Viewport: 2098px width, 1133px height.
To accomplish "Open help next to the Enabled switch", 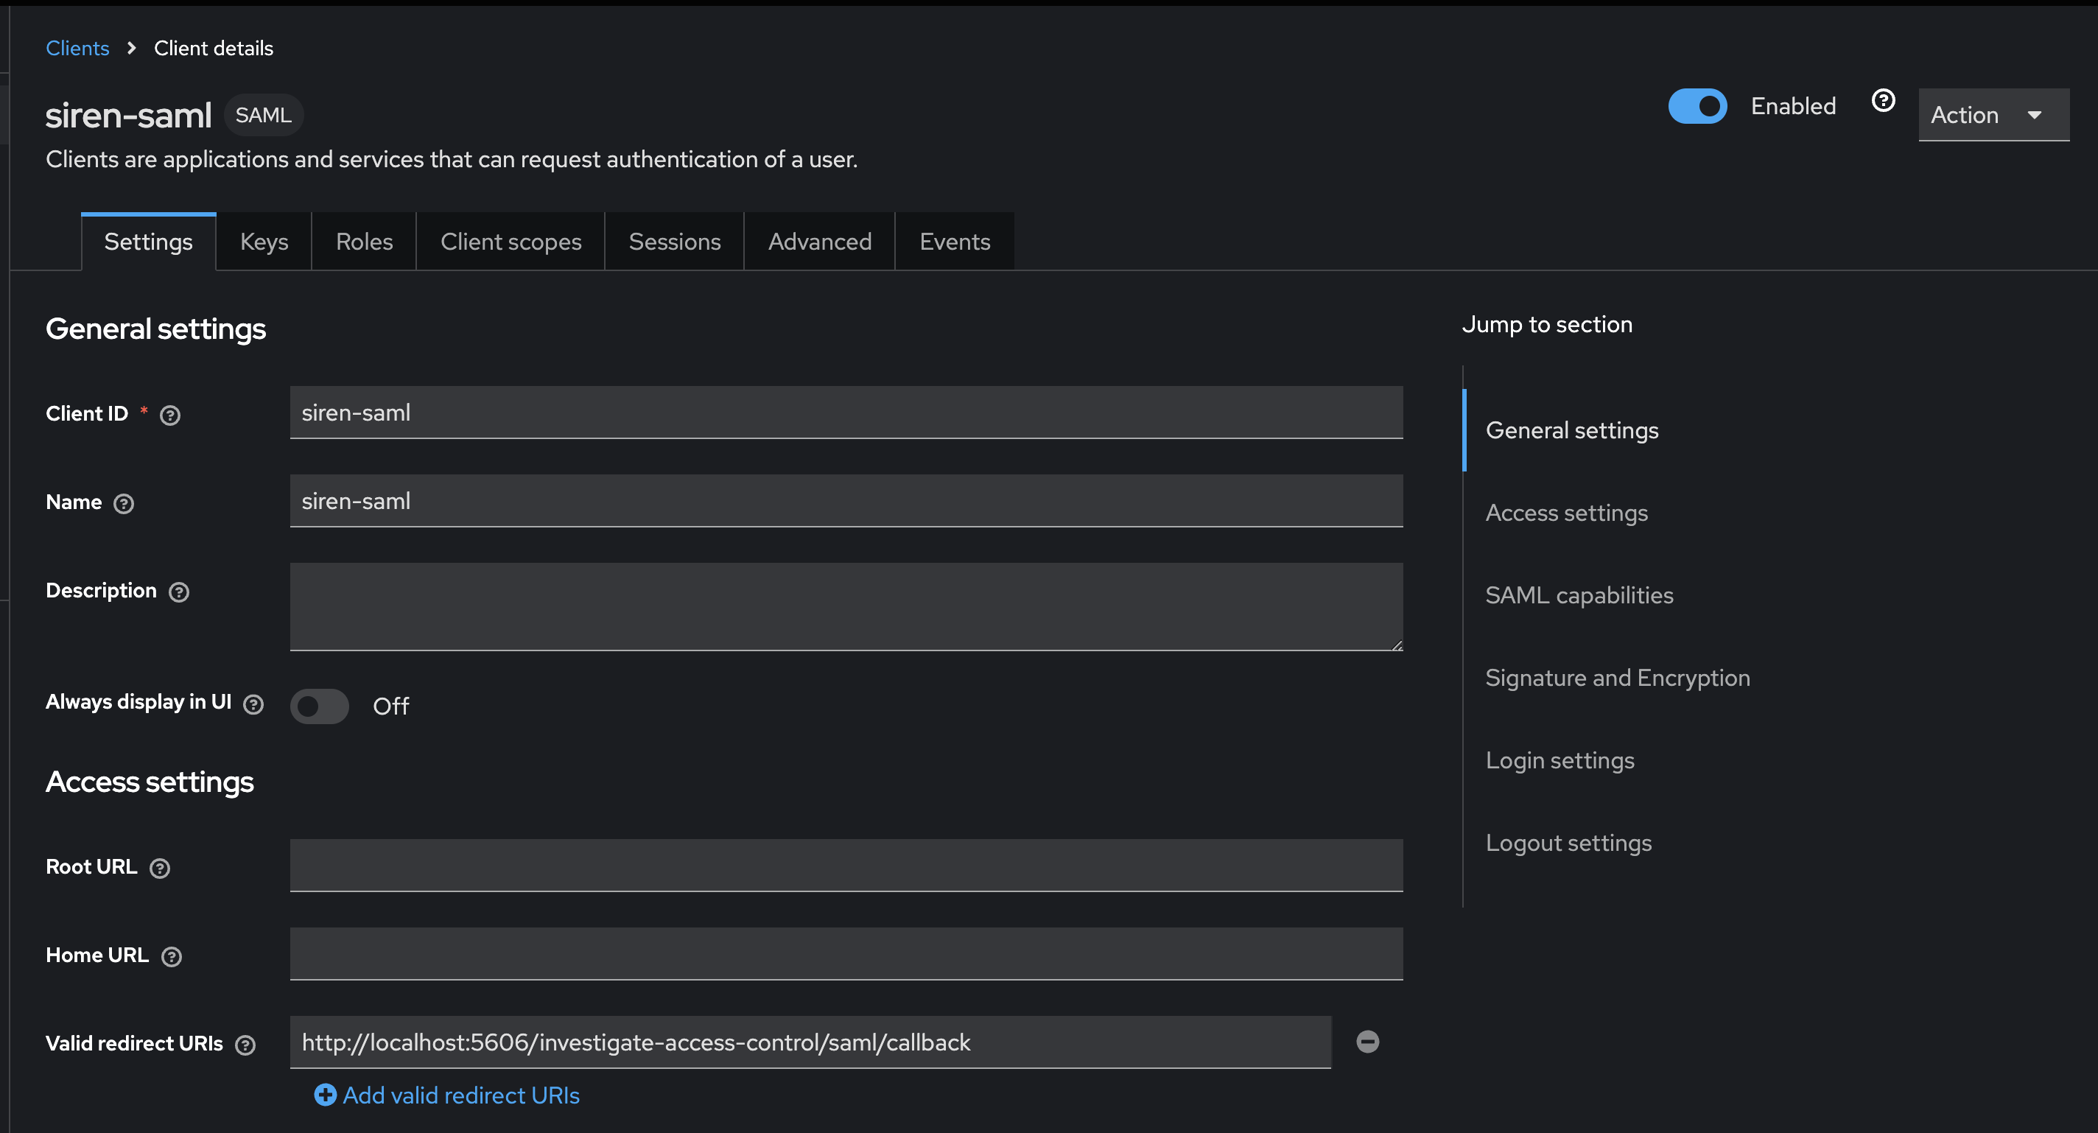I will (x=1883, y=100).
